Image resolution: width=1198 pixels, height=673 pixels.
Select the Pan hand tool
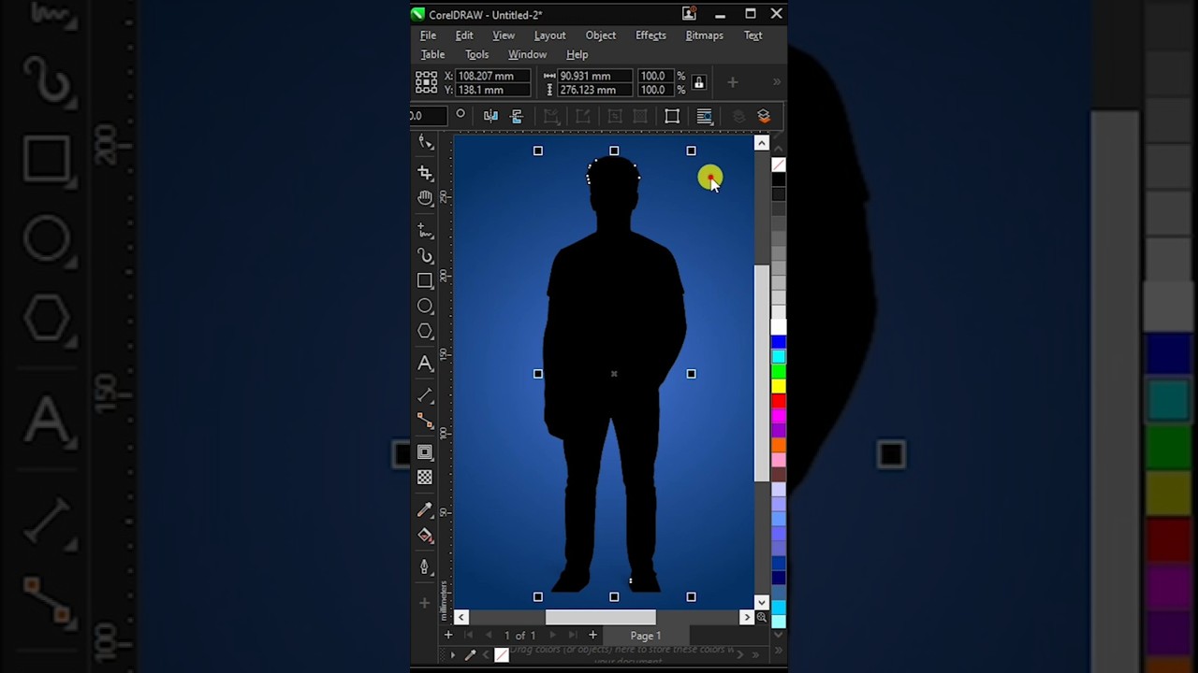coord(426,198)
